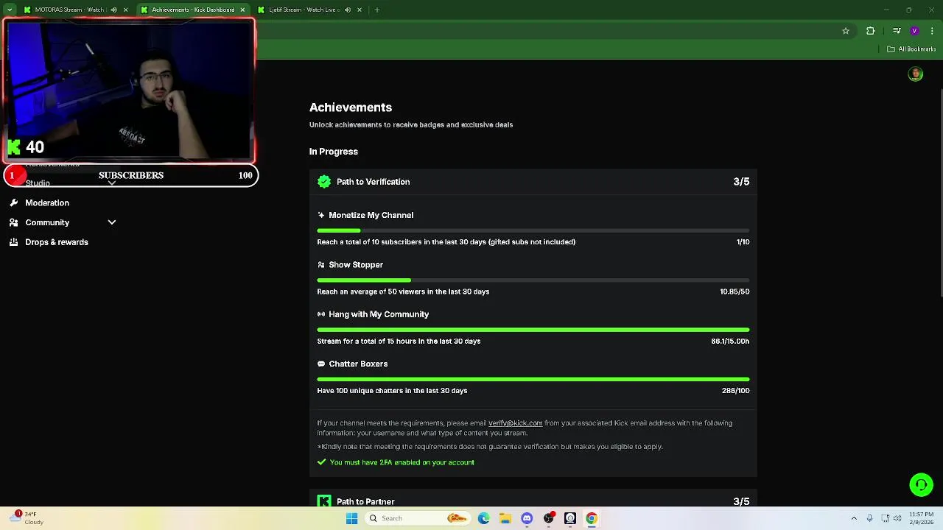Click the Hang with My Community progress bar
This screenshot has height=530, width=943.
coord(533,330)
